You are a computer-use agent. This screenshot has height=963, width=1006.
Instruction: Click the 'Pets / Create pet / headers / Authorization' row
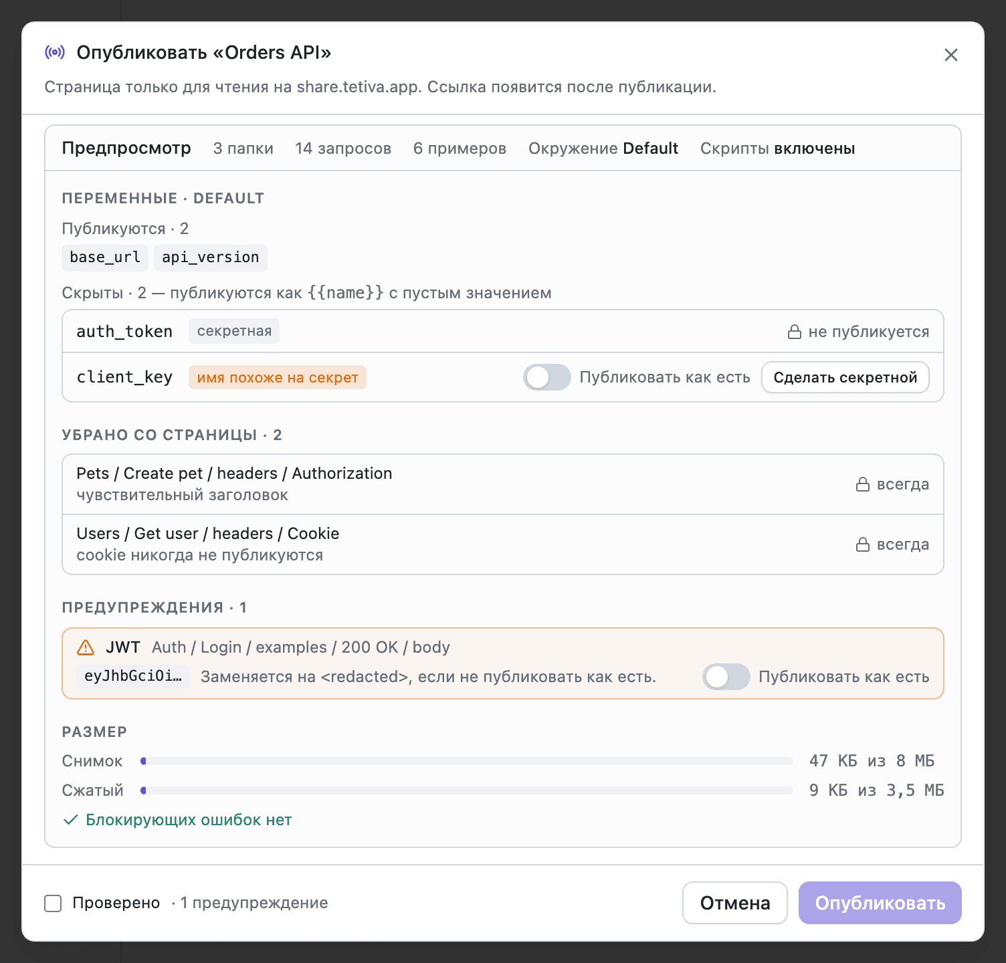503,484
